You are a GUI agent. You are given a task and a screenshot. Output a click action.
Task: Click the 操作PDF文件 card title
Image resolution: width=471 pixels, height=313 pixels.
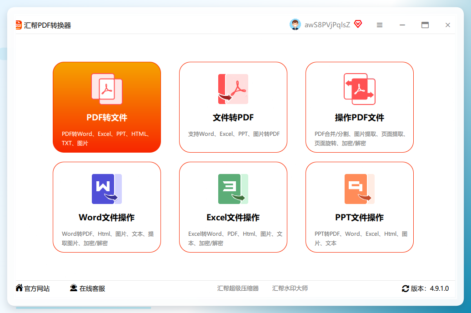coord(360,117)
